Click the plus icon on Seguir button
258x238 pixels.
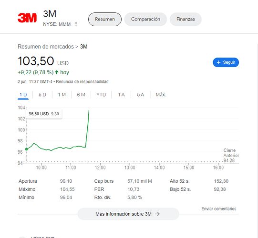click(x=218, y=62)
